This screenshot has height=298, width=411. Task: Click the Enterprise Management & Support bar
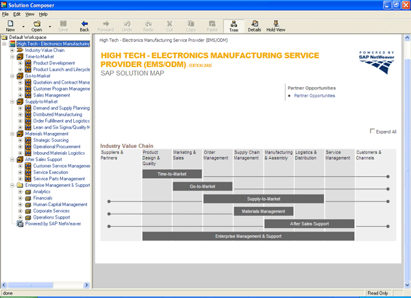pos(248,236)
